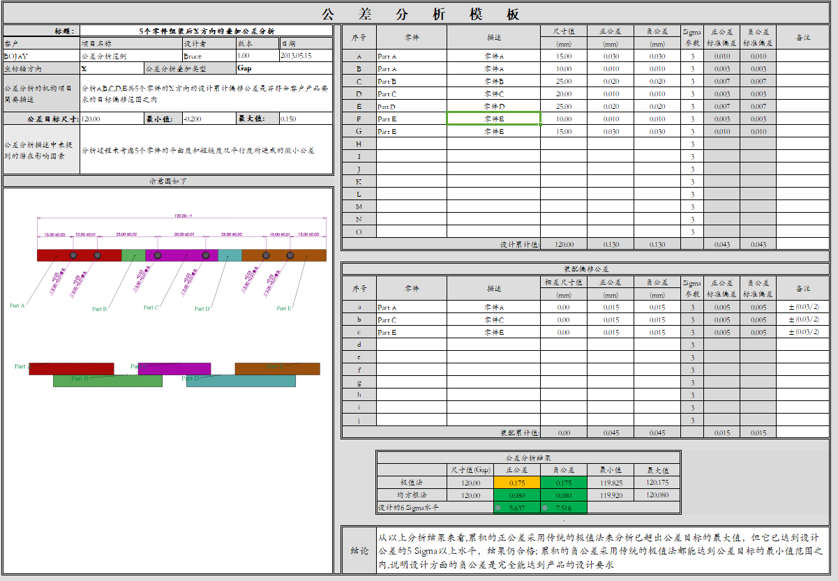Click the 20.00 size value in row D
This screenshot has width=838, height=581.
pyautogui.click(x=563, y=94)
